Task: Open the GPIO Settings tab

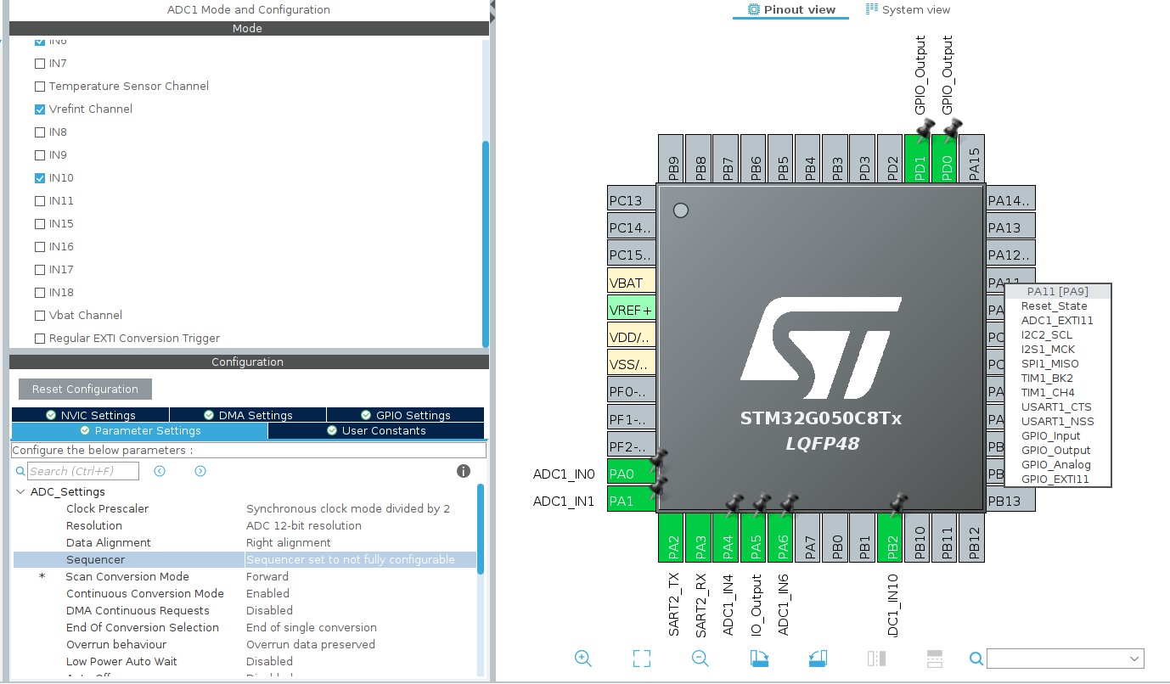Action: (405, 414)
